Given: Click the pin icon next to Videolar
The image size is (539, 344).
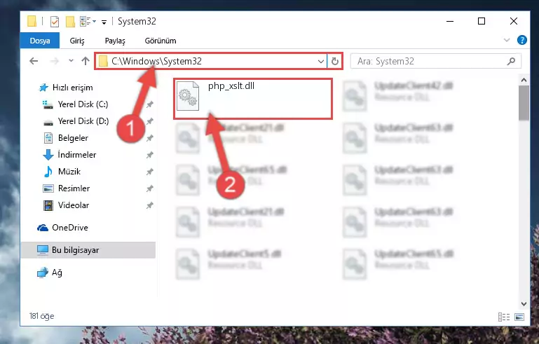Looking at the screenshot, I should [149, 205].
